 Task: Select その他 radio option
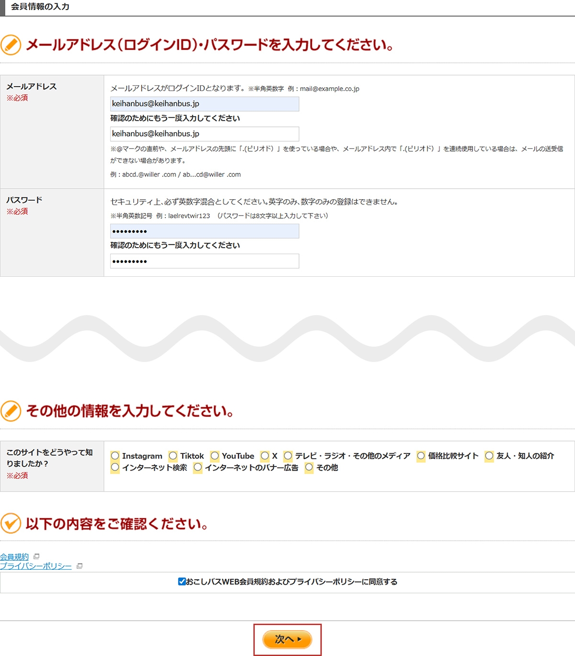(x=309, y=467)
